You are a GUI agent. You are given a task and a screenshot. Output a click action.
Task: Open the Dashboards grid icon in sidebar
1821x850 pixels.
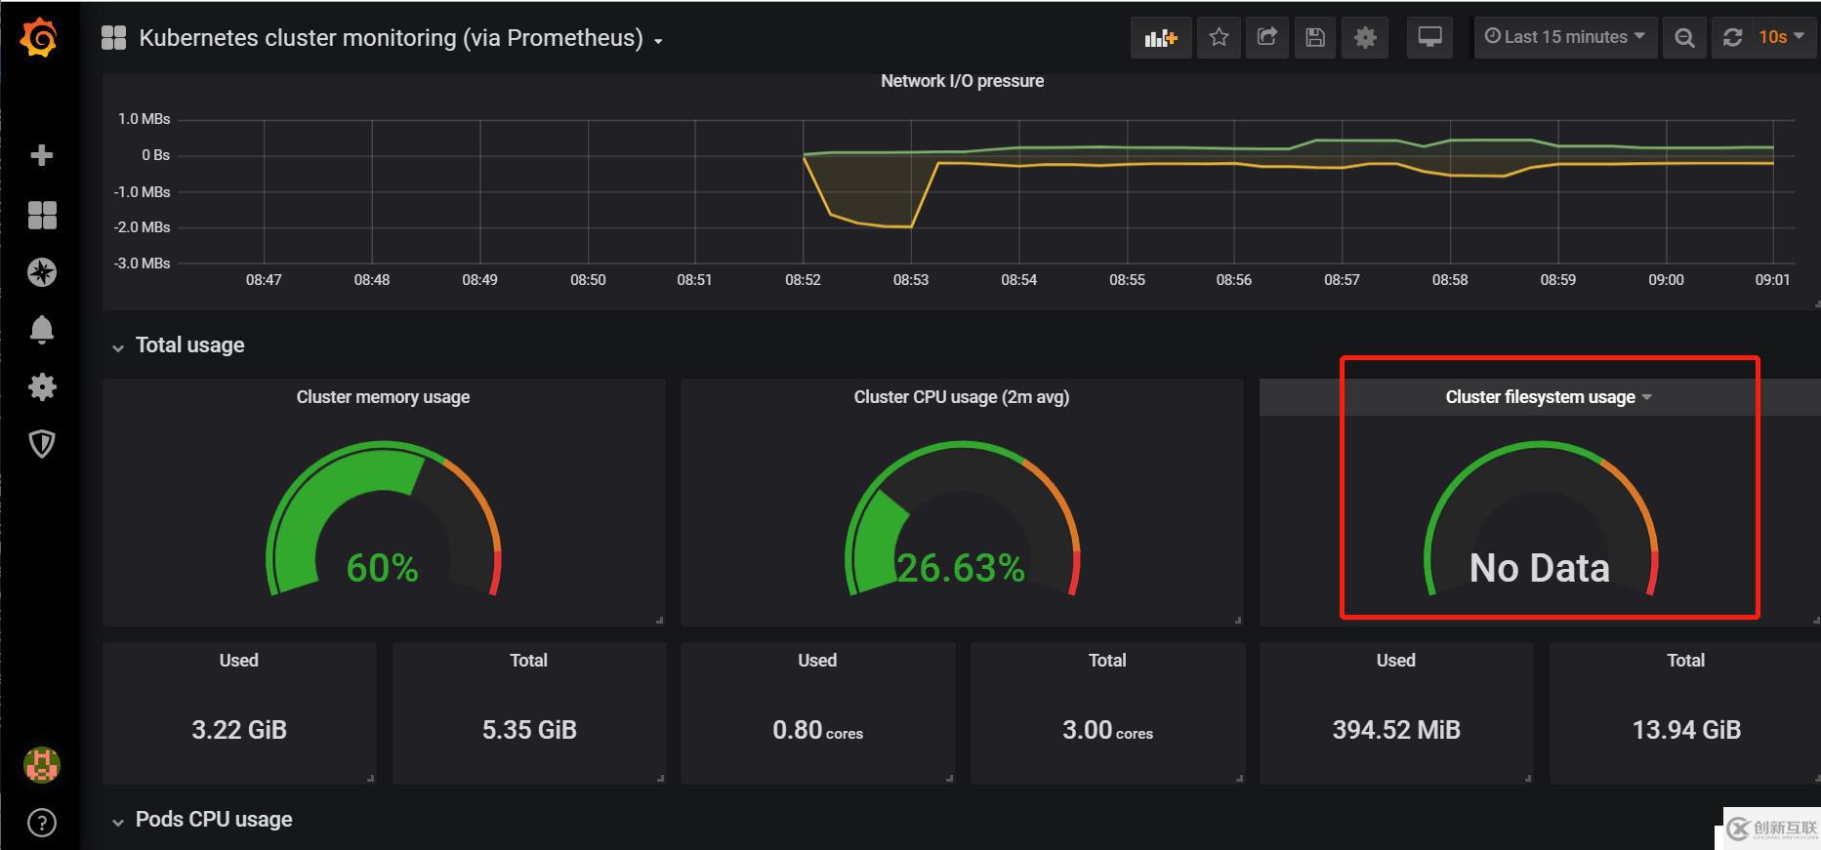click(x=42, y=215)
